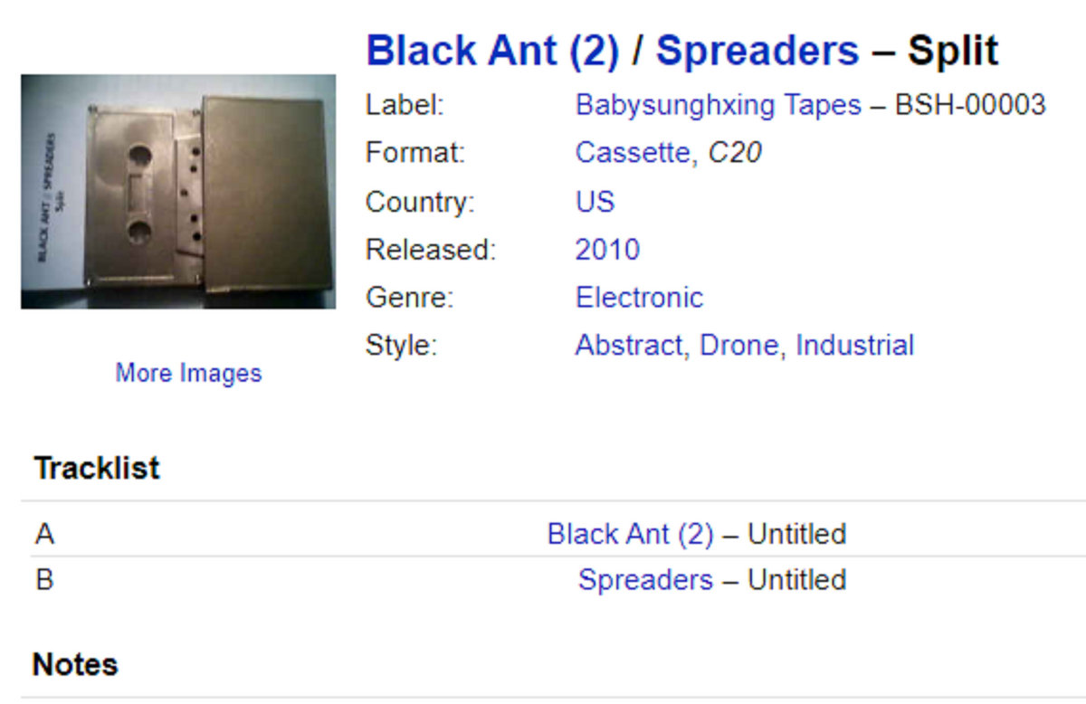Open Black Ant (2) artist link in title
1086x704 pixels.
click(492, 51)
